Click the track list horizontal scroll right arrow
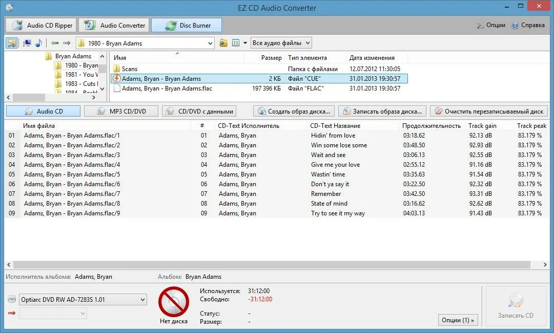The image size is (554, 333). pyautogui.click(x=545, y=264)
